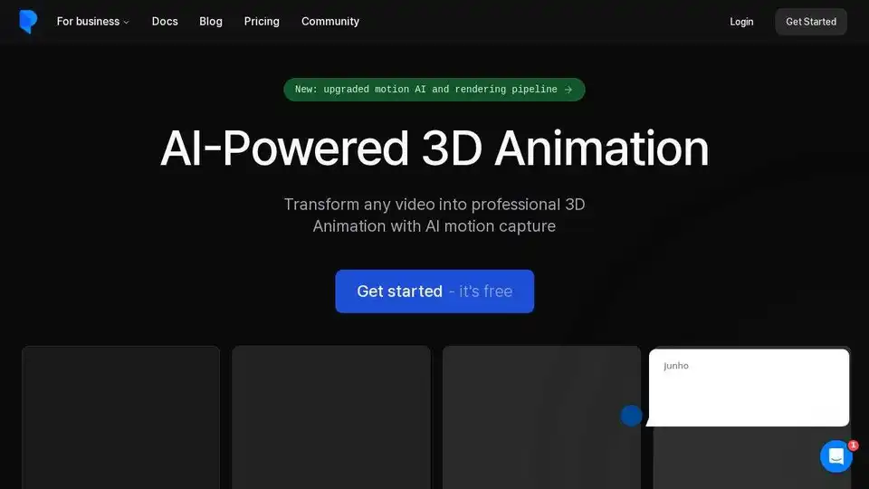Open the chat message popup from Junho

(749, 388)
